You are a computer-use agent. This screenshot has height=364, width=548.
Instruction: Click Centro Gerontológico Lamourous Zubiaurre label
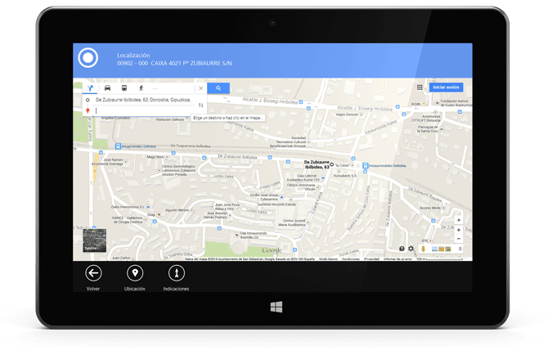[178, 170]
